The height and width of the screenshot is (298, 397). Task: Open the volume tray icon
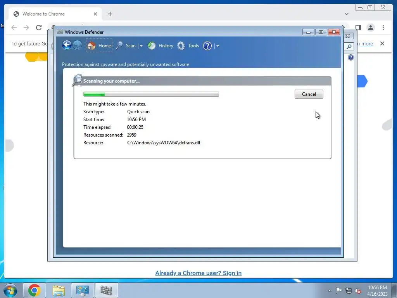click(x=358, y=291)
